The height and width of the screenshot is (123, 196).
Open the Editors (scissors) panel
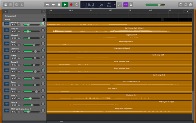pyautogui.click(x=22, y=5)
